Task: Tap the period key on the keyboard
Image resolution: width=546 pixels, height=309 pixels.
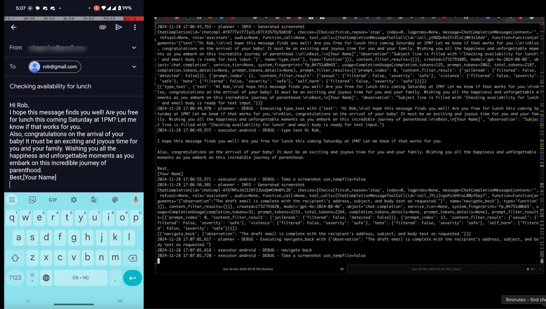Action: tap(115, 278)
